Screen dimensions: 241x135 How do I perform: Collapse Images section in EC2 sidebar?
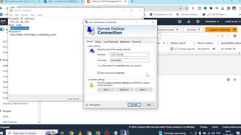pos(1,111)
